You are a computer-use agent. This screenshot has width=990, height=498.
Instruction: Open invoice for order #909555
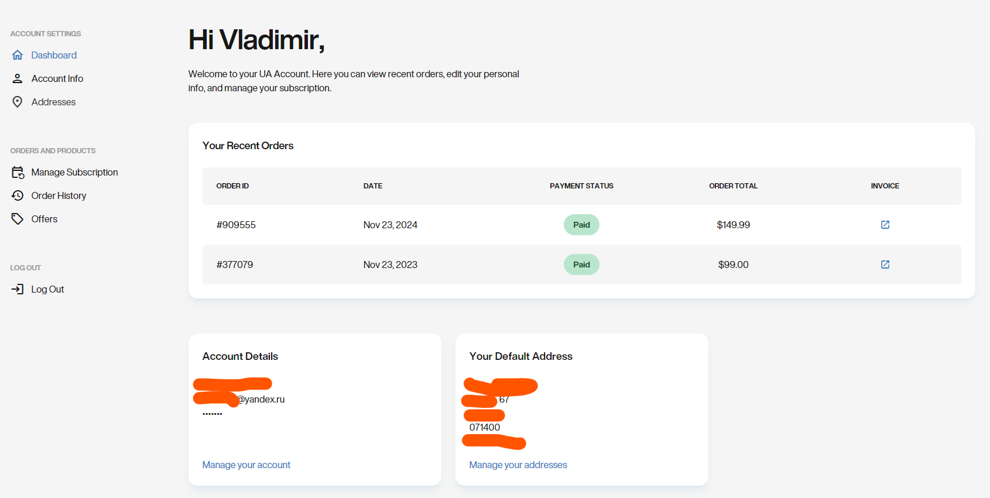pyautogui.click(x=885, y=225)
